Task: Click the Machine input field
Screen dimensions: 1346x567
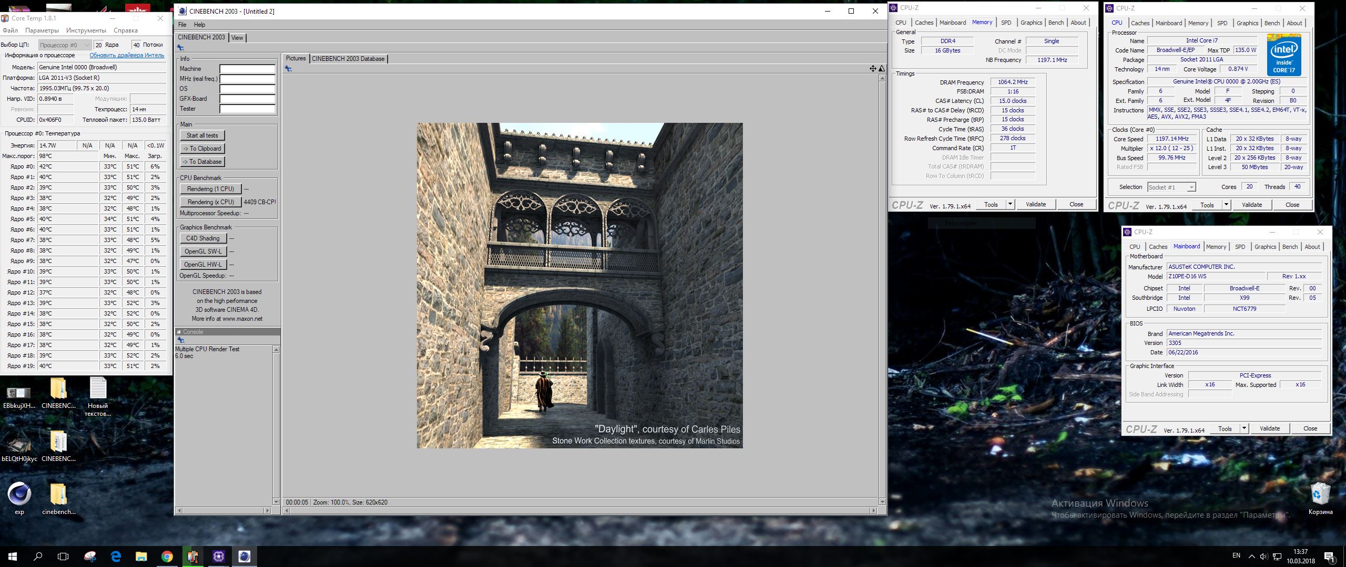Action: tap(247, 69)
